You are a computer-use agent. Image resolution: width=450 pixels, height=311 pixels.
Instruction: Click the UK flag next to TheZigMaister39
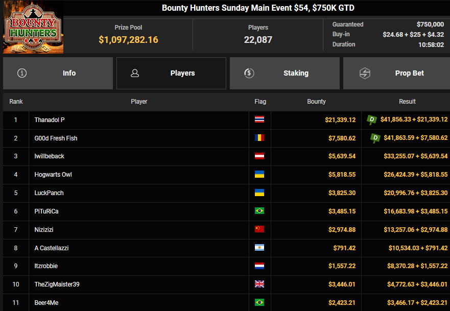[259, 284]
